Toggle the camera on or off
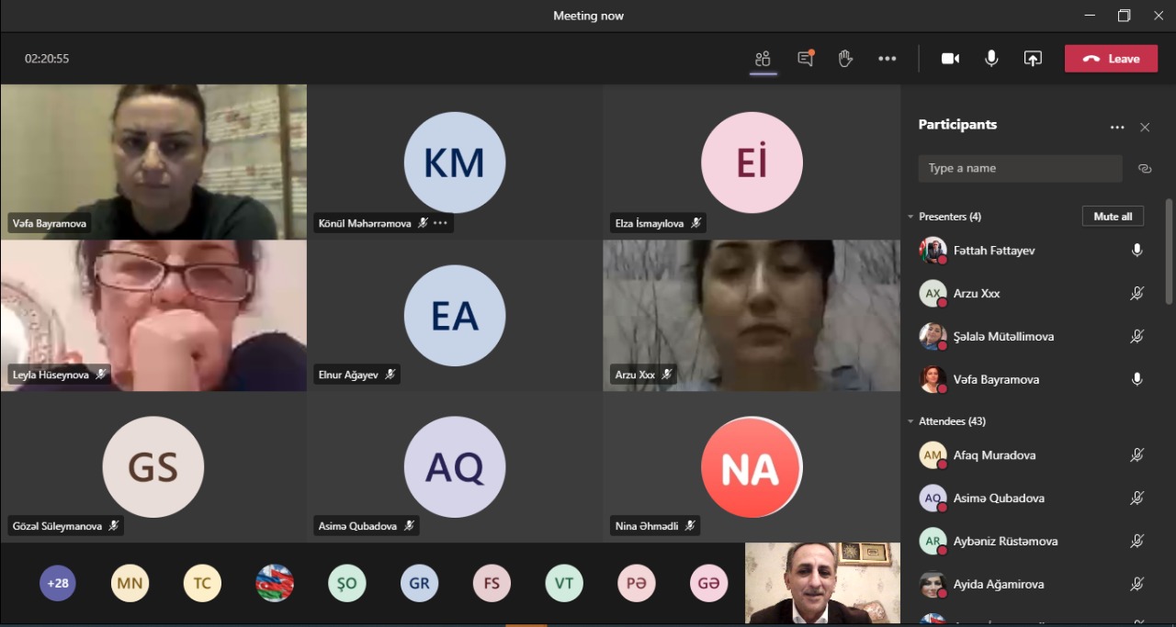Viewport: 1176px width, 627px height. 950,59
